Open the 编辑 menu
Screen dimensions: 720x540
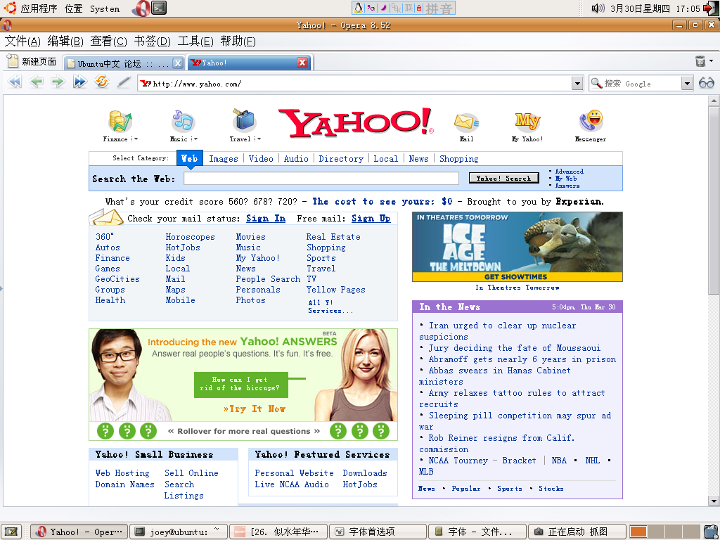(65, 41)
